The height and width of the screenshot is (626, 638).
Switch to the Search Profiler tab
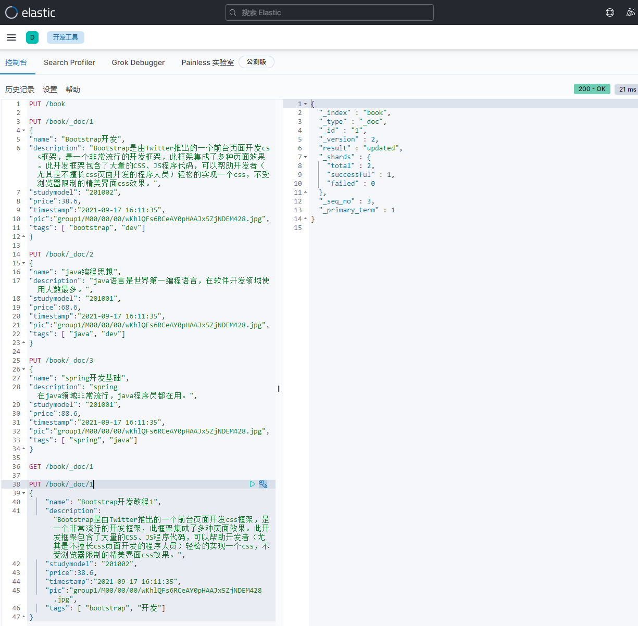tap(69, 62)
